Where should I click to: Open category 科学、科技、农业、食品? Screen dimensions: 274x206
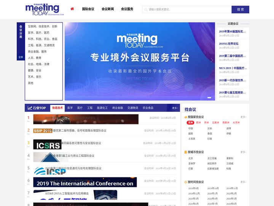43,39
